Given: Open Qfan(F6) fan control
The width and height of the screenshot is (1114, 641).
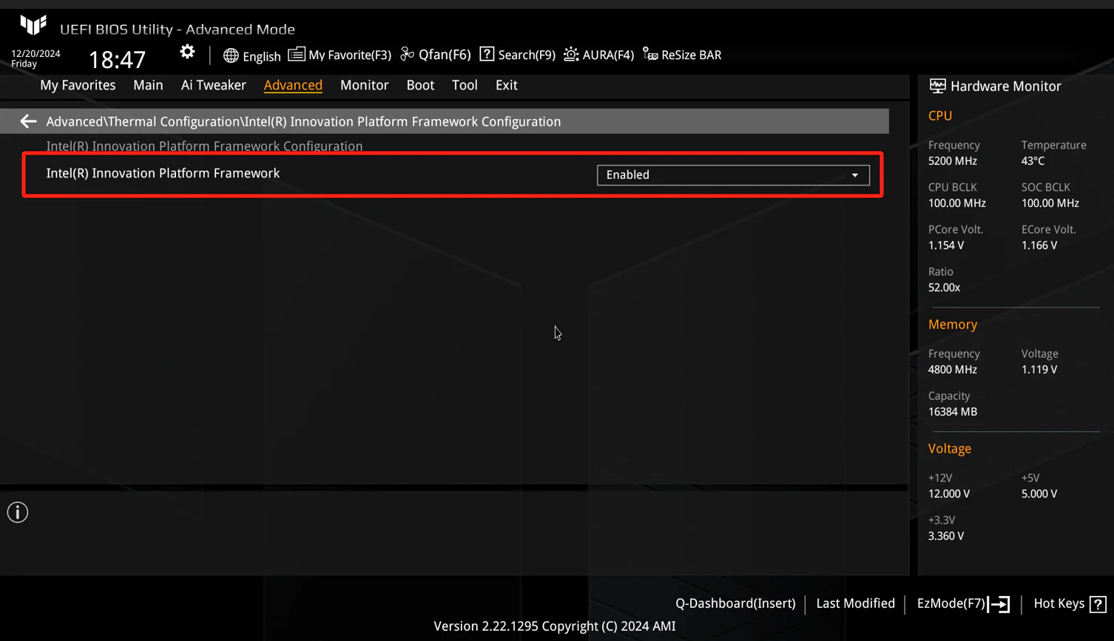Looking at the screenshot, I should coord(435,55).
